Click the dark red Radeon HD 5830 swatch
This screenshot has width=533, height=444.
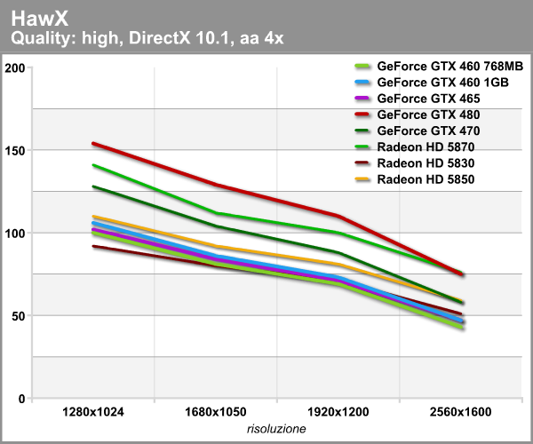362,163
